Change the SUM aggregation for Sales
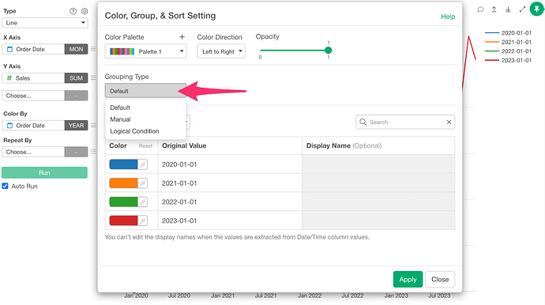This screenshot has height=305, width=545. (76, 78)
